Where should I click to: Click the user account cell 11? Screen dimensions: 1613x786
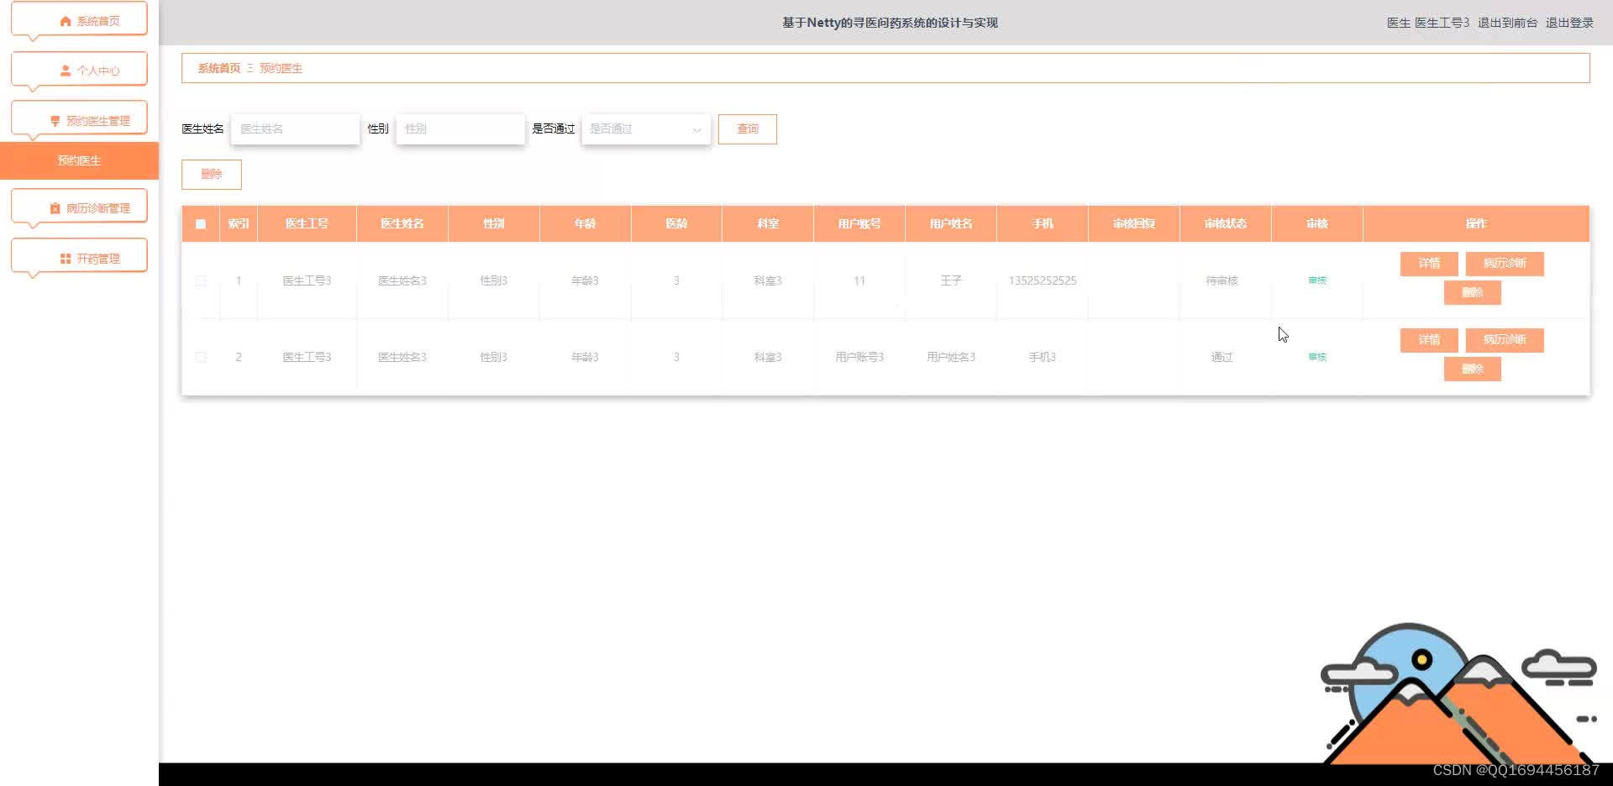pyautogui.click(x=859, y=280)
